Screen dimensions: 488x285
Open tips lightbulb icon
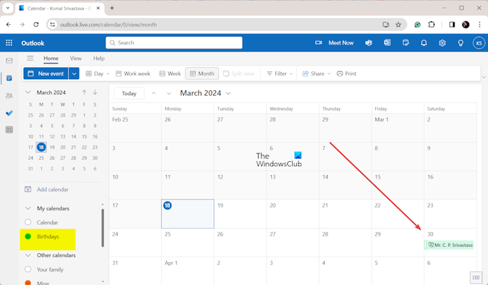461,43
